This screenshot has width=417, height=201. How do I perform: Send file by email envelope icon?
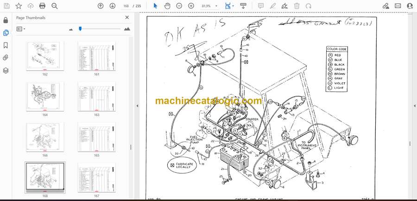coord(398,6)
